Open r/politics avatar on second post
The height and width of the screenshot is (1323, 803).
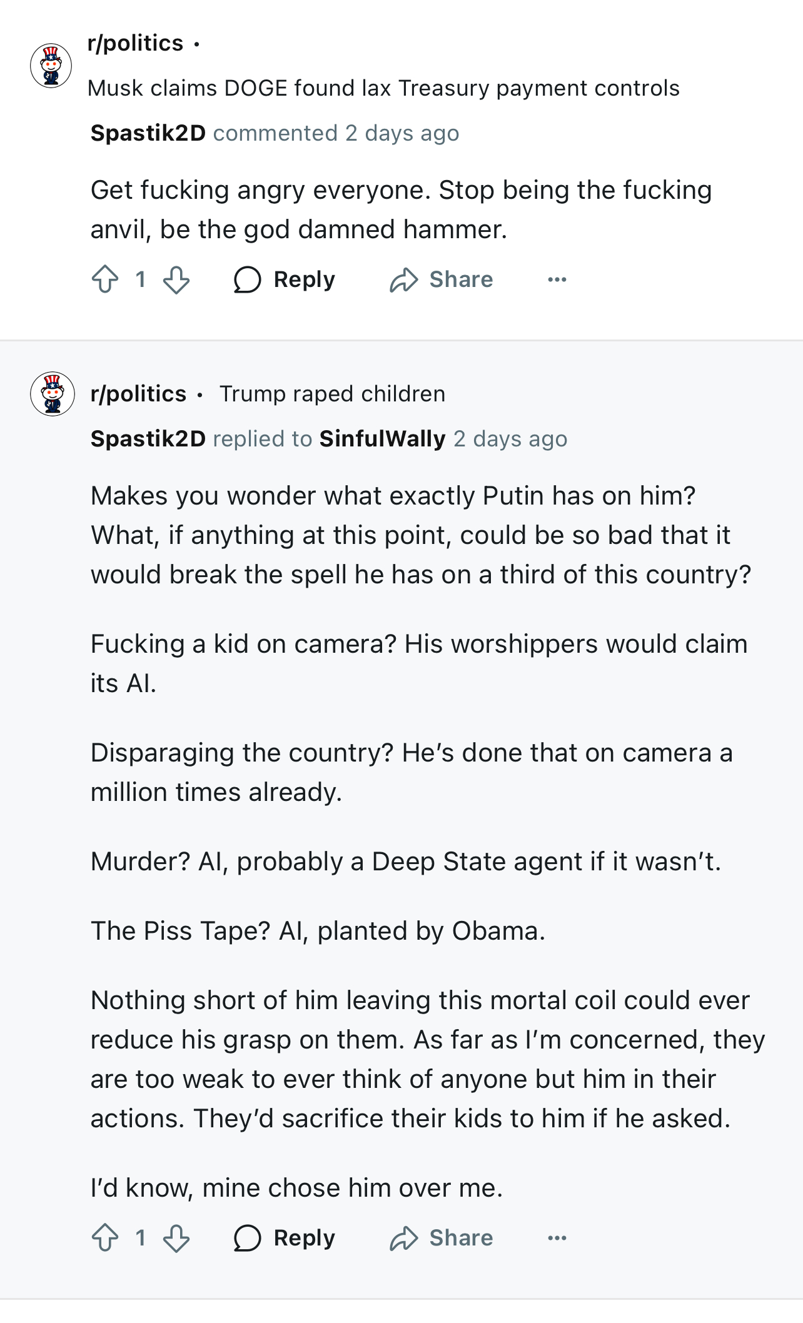[53, 394]
